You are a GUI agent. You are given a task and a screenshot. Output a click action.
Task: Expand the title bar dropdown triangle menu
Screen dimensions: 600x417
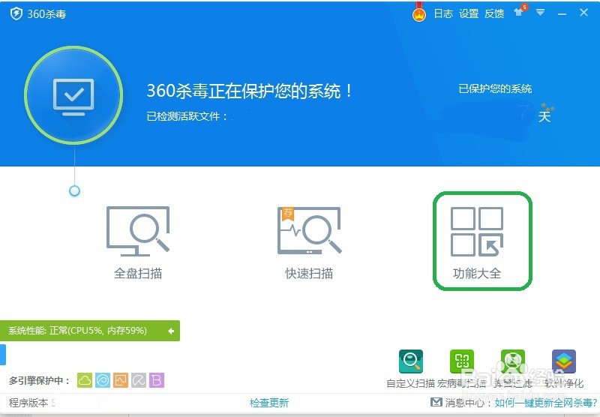click(x=540, y=13)
